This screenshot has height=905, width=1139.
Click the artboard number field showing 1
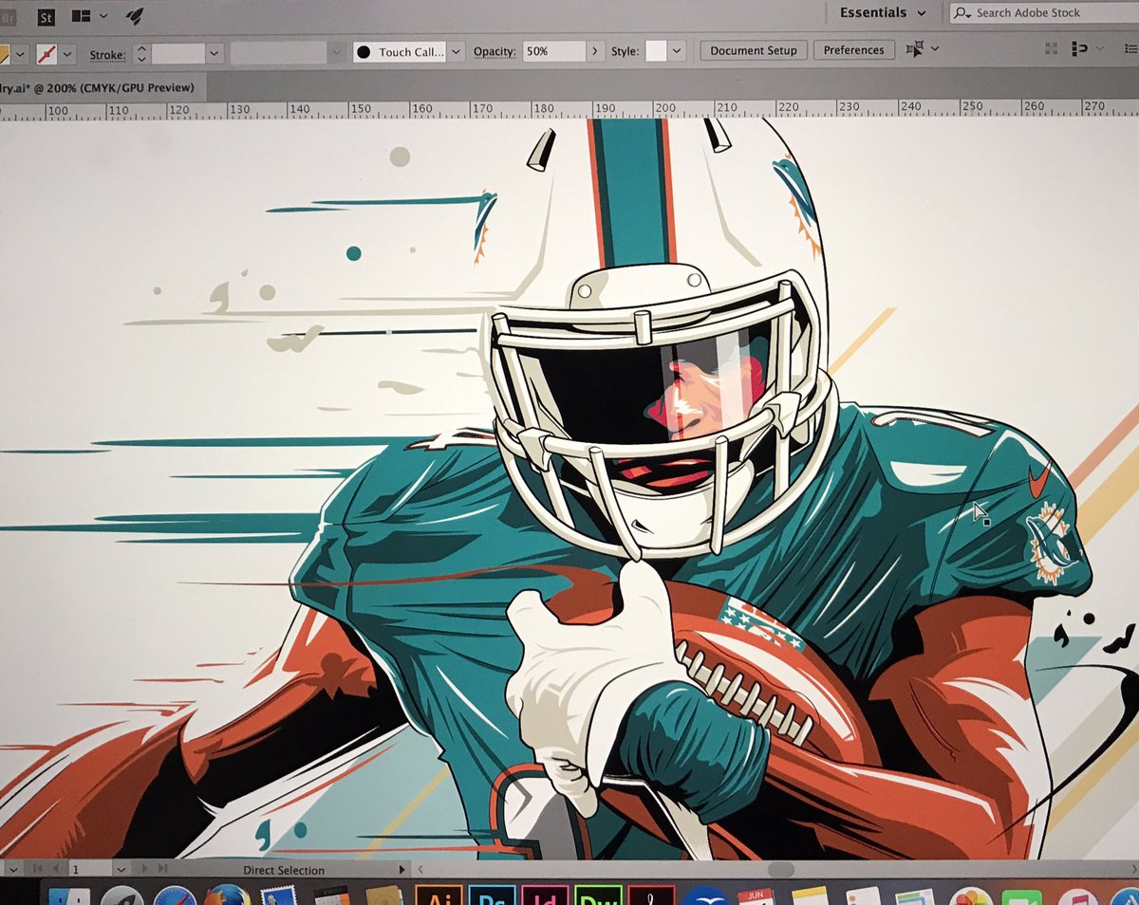(89, 869)
